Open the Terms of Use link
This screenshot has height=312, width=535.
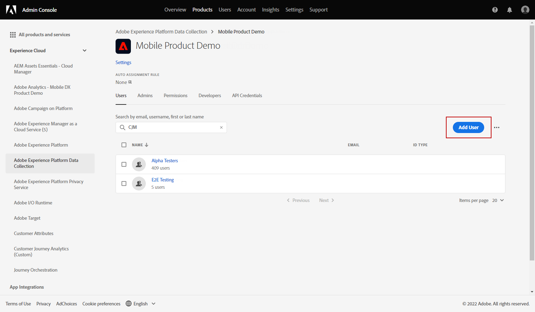pos(18,304)
